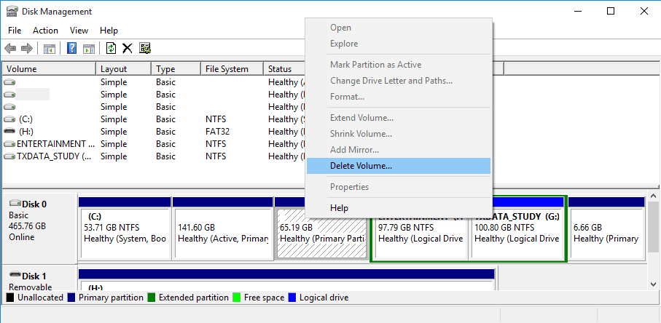Click the Back arrow toolbar icon
The width and height of the screenshot is (661, 323).
point(10,48)
